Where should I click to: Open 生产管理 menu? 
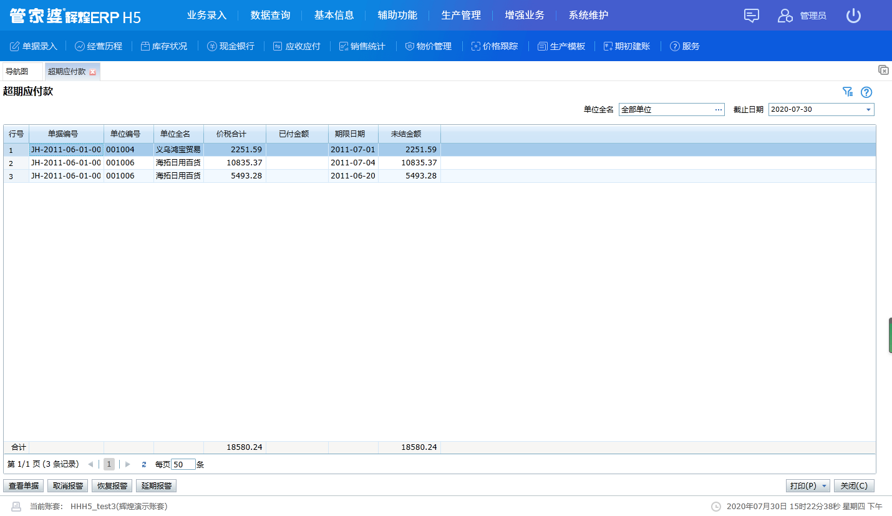click(x=461, y=15)
